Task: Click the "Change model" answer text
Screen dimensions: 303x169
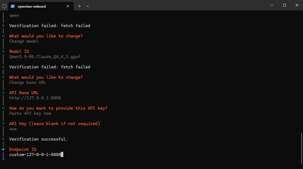Action: [24, 41]
